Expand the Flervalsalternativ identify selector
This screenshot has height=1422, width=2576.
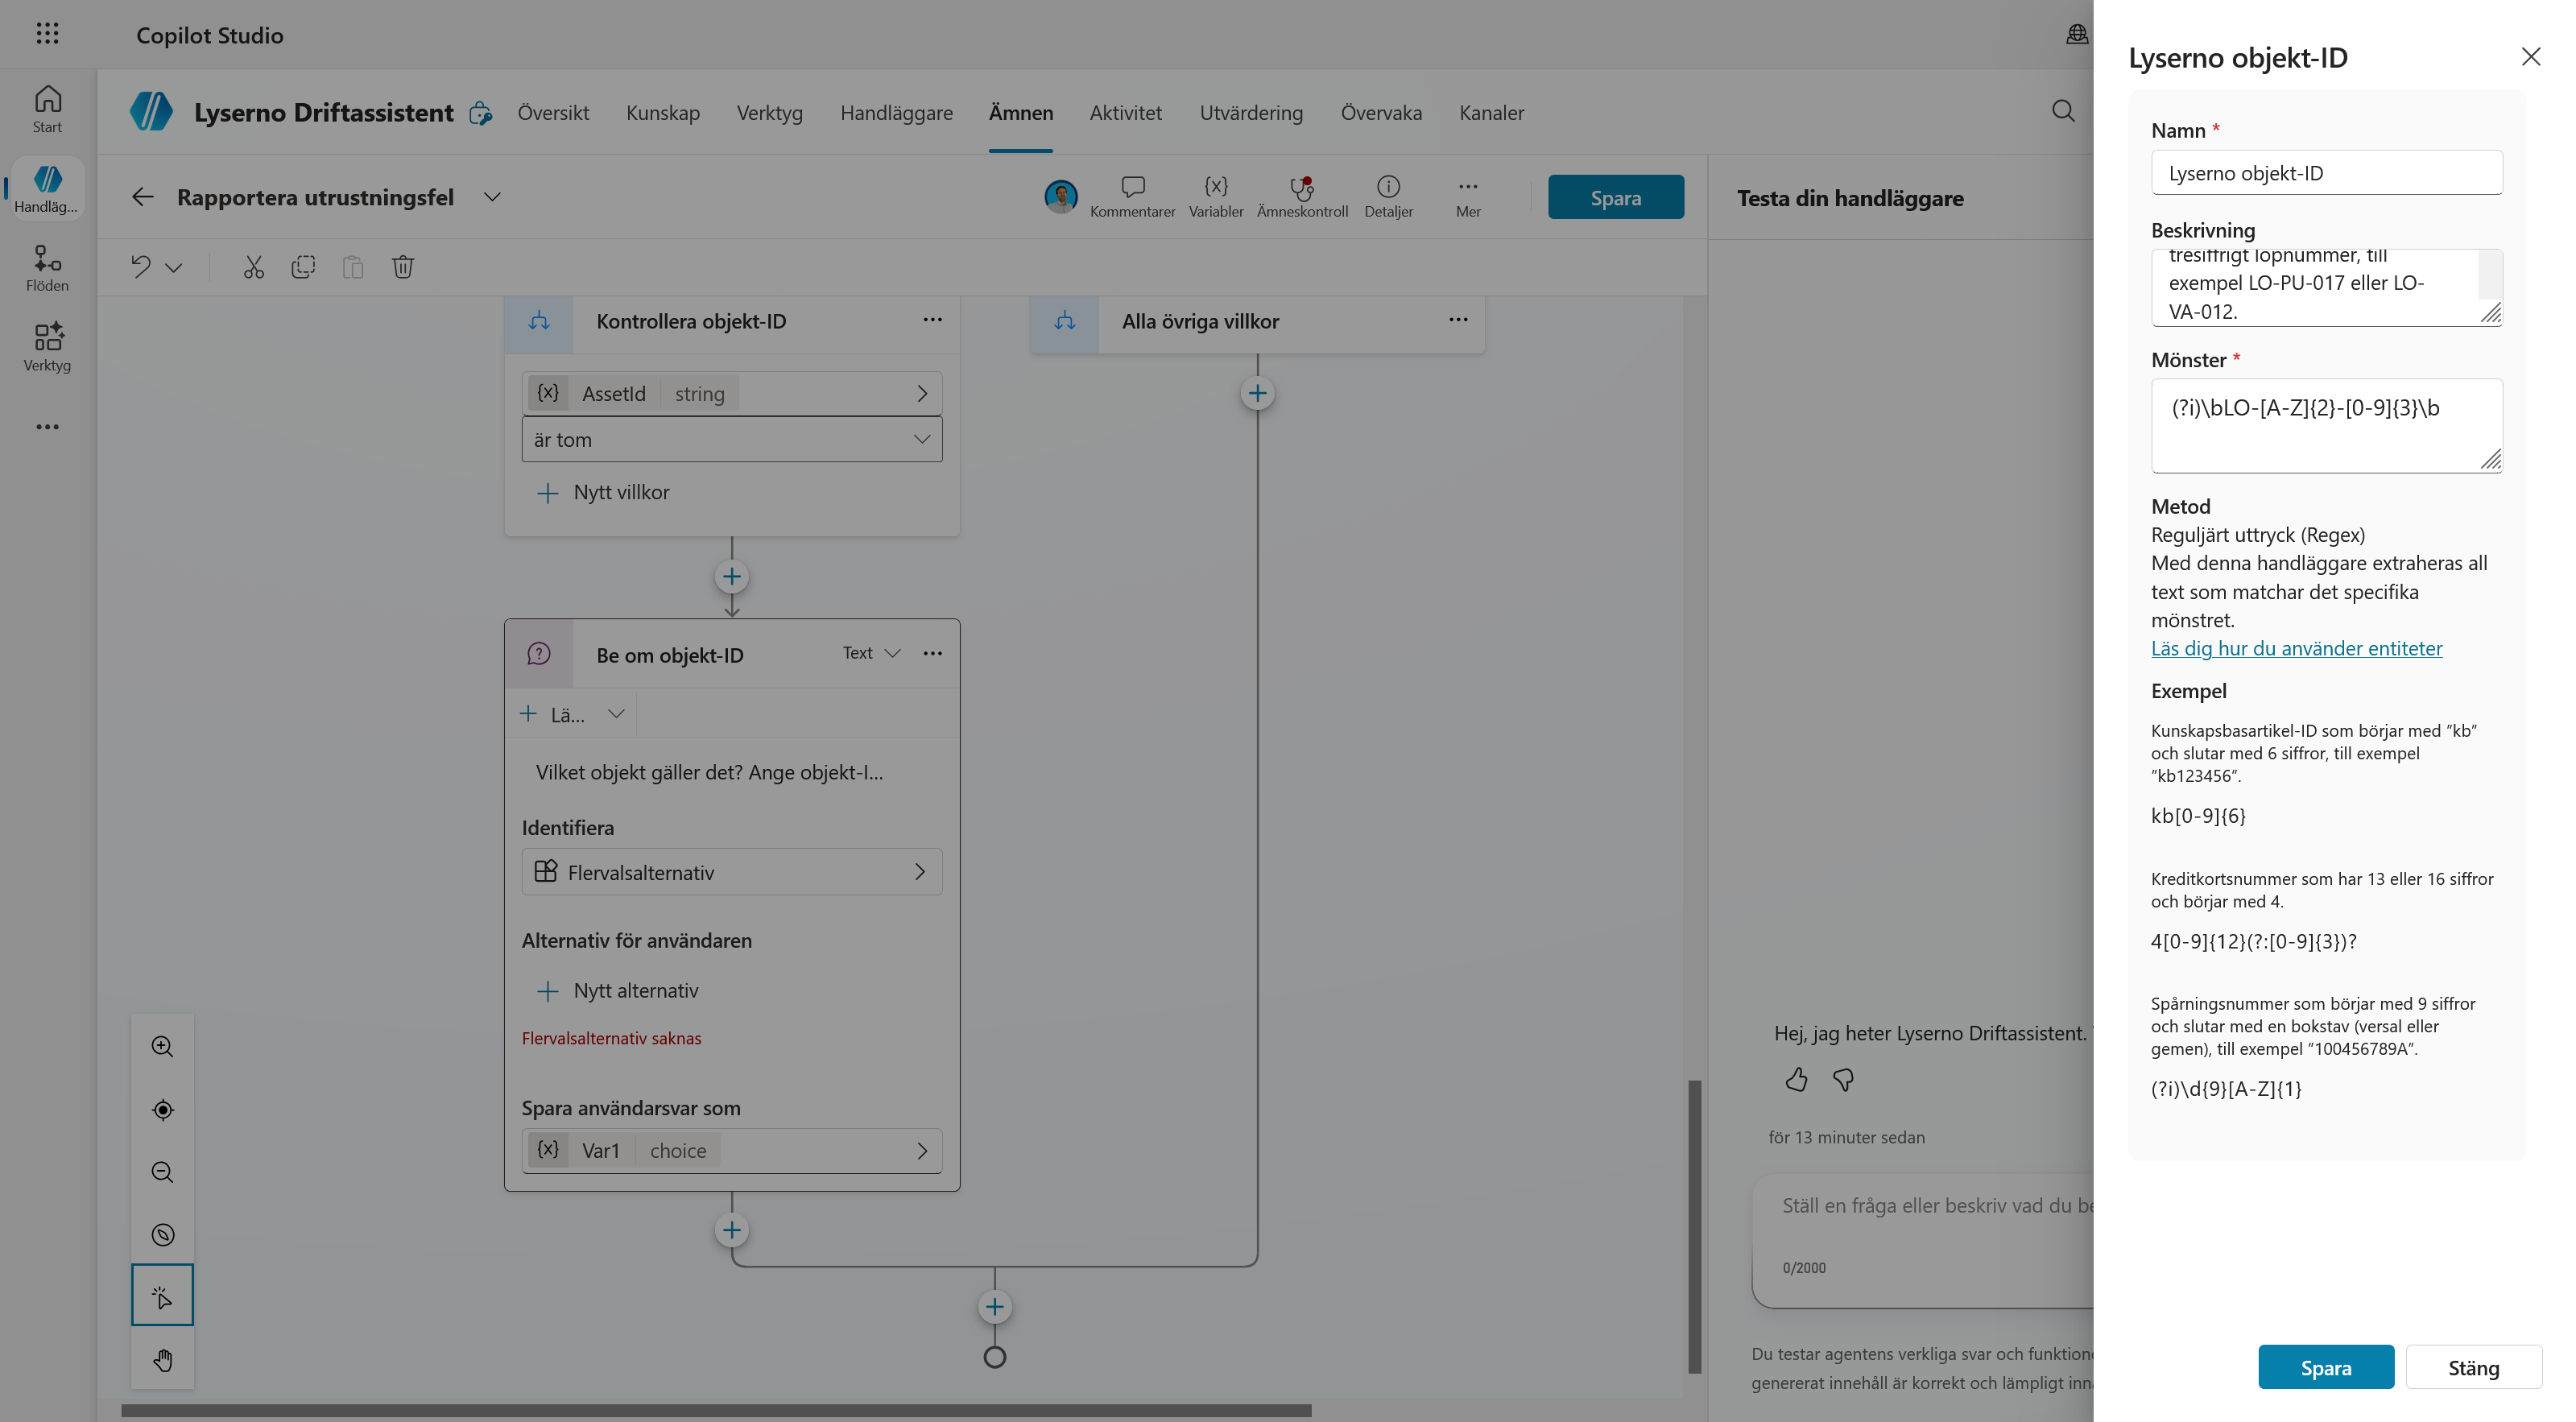(x=732, y=872)
